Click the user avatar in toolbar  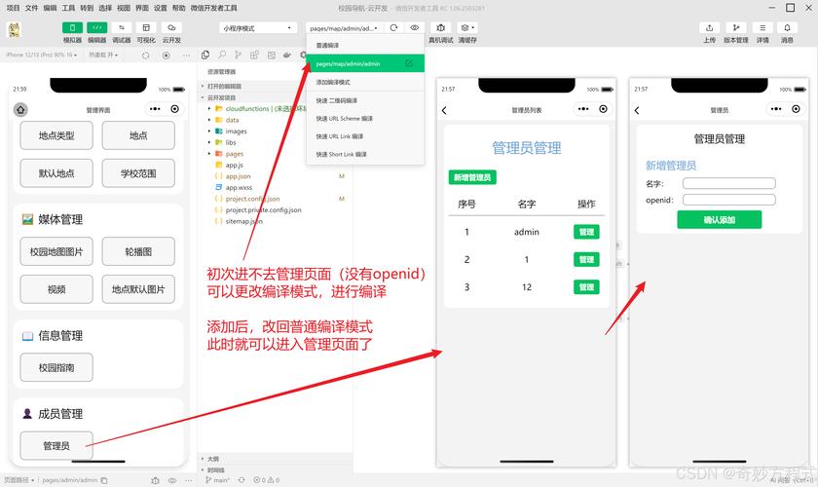pos(14,30)
